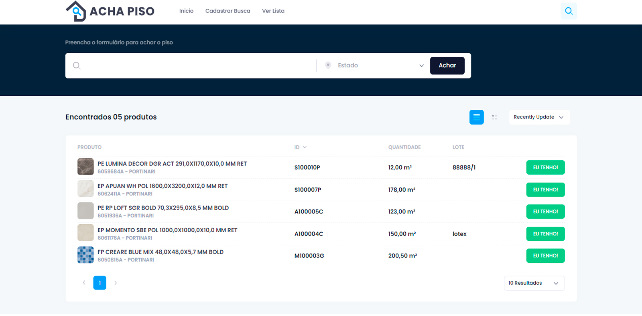Click quantity 178,00 m²
642x316 pixels.
click(402, 189)
